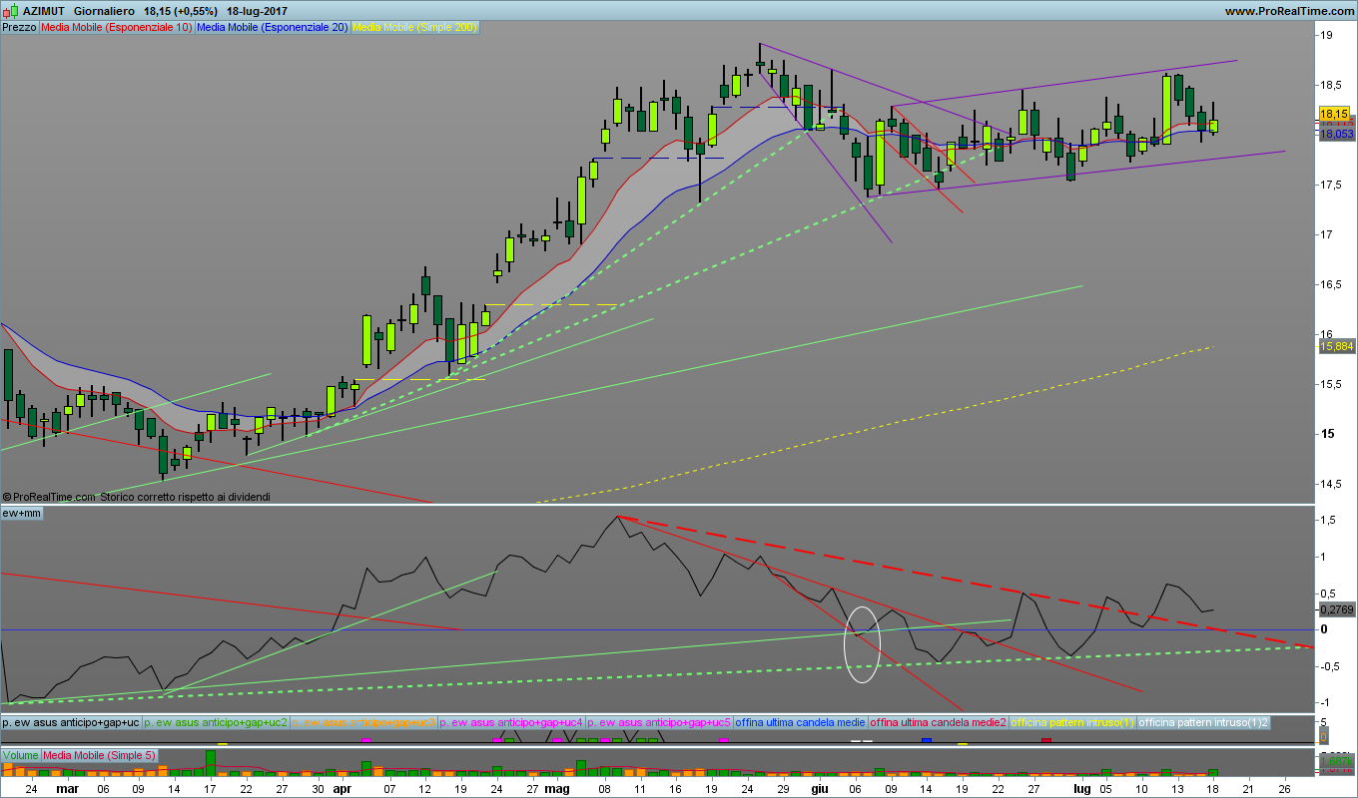
Task: Click the white ellipse drawn on oscillator
Action: pyautogui.click(x=862, y=643)
